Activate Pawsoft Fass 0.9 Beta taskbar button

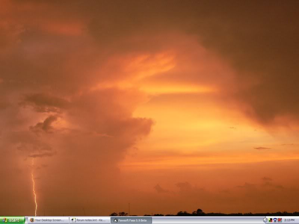132,220
